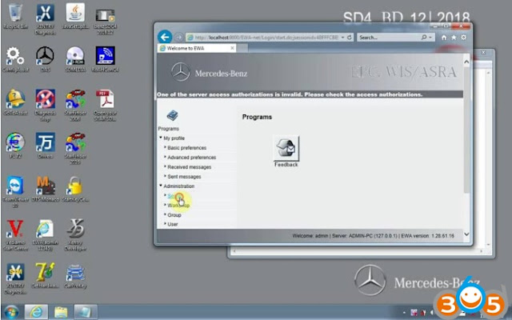512x320 pixels.
Task: Open the Recycle Bin desktop icon
Action: click(15, 16)
